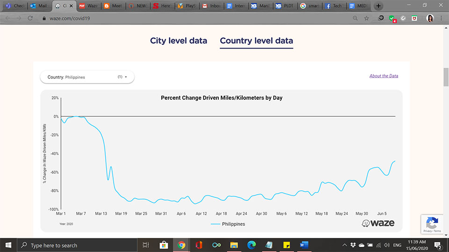Expand the Country: Philippines dropdown

[87, 77]
